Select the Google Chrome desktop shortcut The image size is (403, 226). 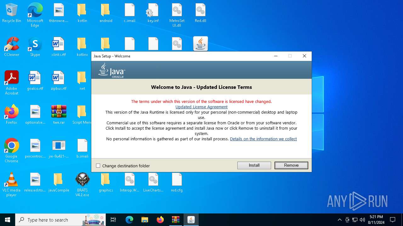pos(12,151)
